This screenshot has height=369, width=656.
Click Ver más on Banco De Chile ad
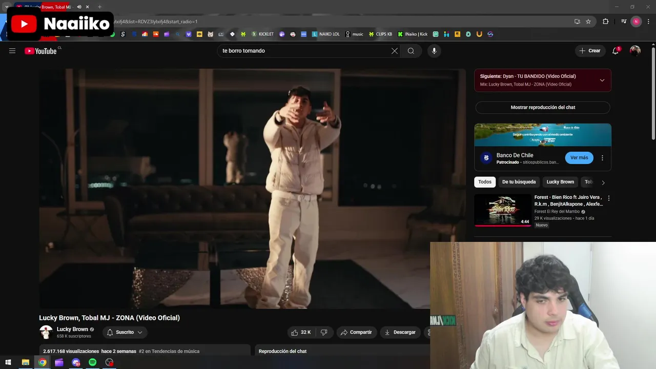click(579, 158)
